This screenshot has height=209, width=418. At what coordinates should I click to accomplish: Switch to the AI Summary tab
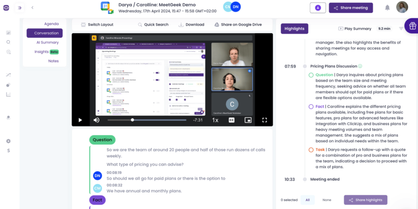pyautogui.click(x=47, y=42)
